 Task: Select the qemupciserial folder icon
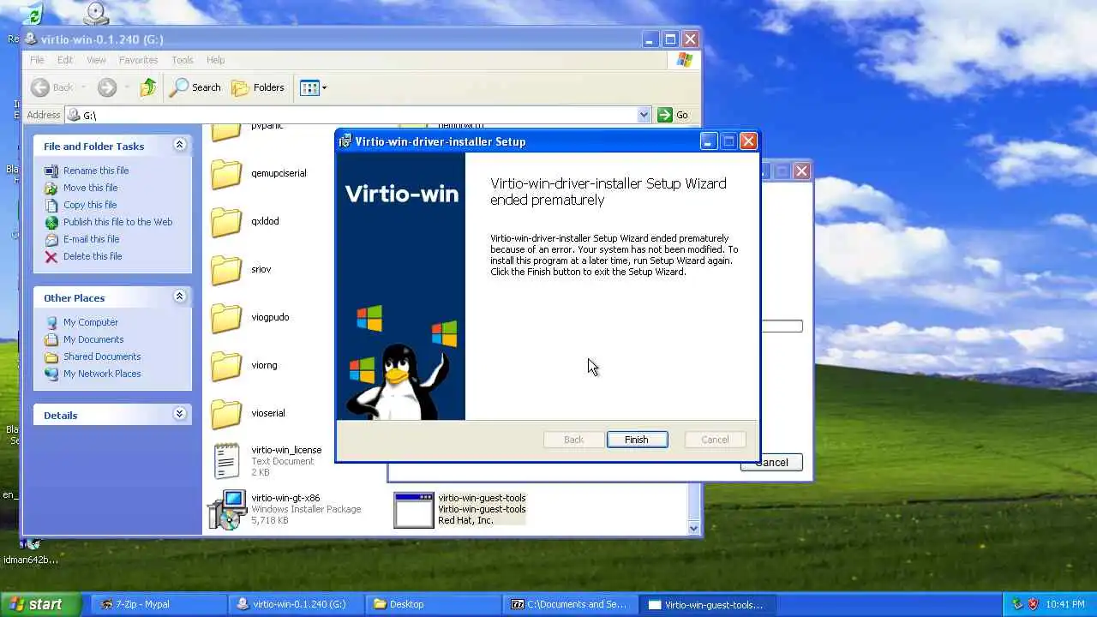click(x=226, y=174)
